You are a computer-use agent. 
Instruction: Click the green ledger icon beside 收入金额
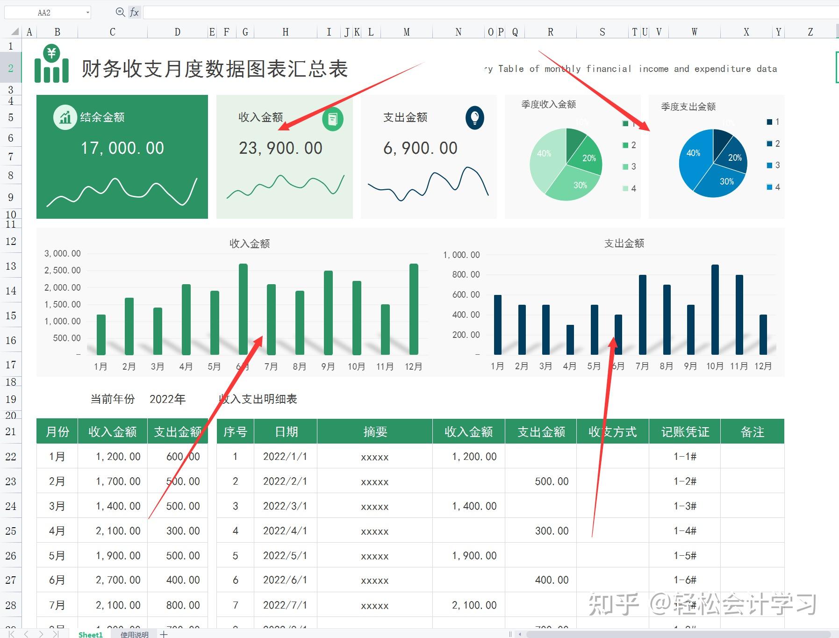click(333, 120)
